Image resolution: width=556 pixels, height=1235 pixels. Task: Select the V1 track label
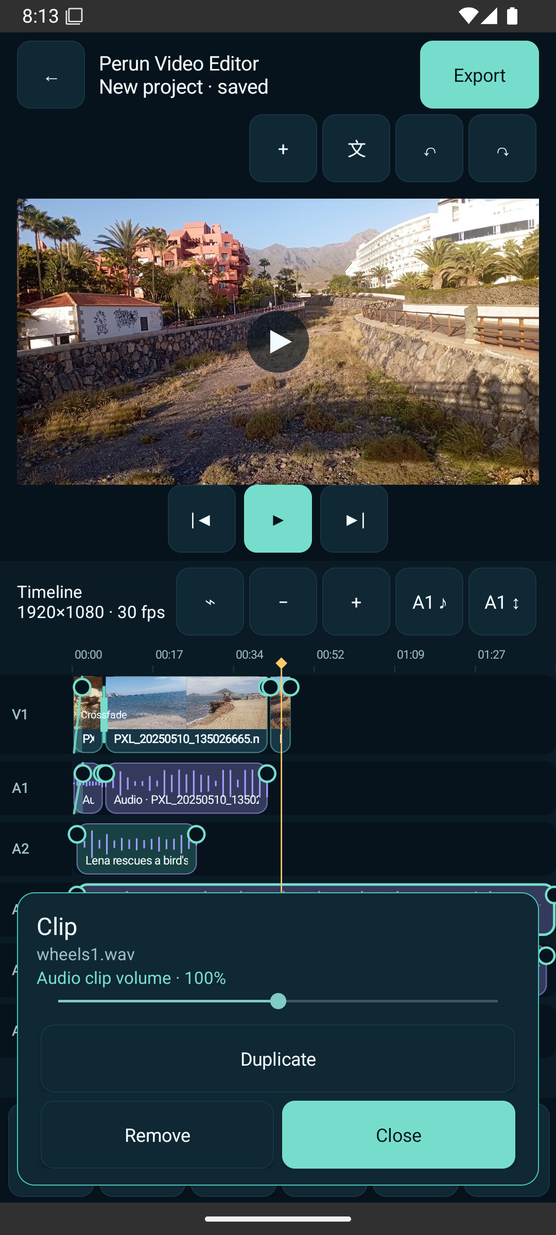tap(20, 714)
